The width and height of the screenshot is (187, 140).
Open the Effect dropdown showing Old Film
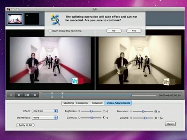(x=45, y=111)
